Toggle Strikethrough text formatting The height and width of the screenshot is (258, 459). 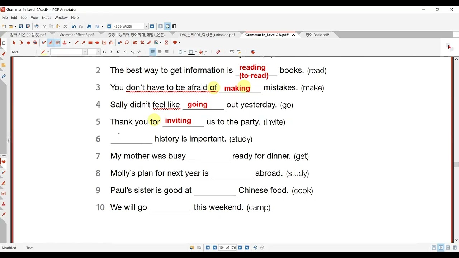point(125,52)
